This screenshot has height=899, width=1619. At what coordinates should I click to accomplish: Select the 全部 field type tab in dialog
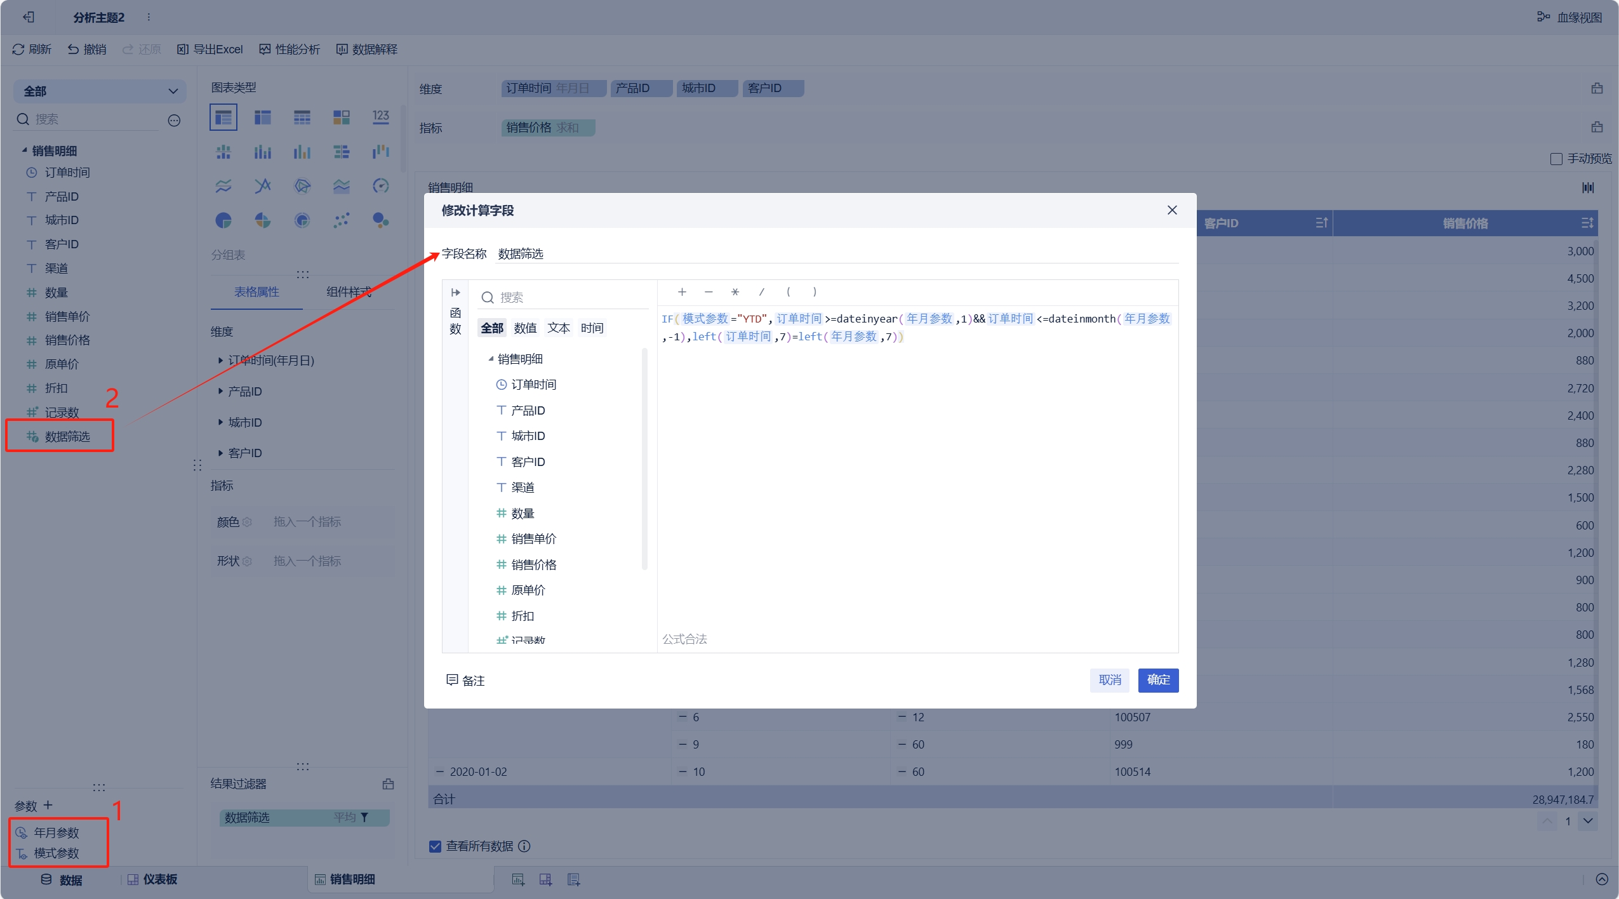491,328
